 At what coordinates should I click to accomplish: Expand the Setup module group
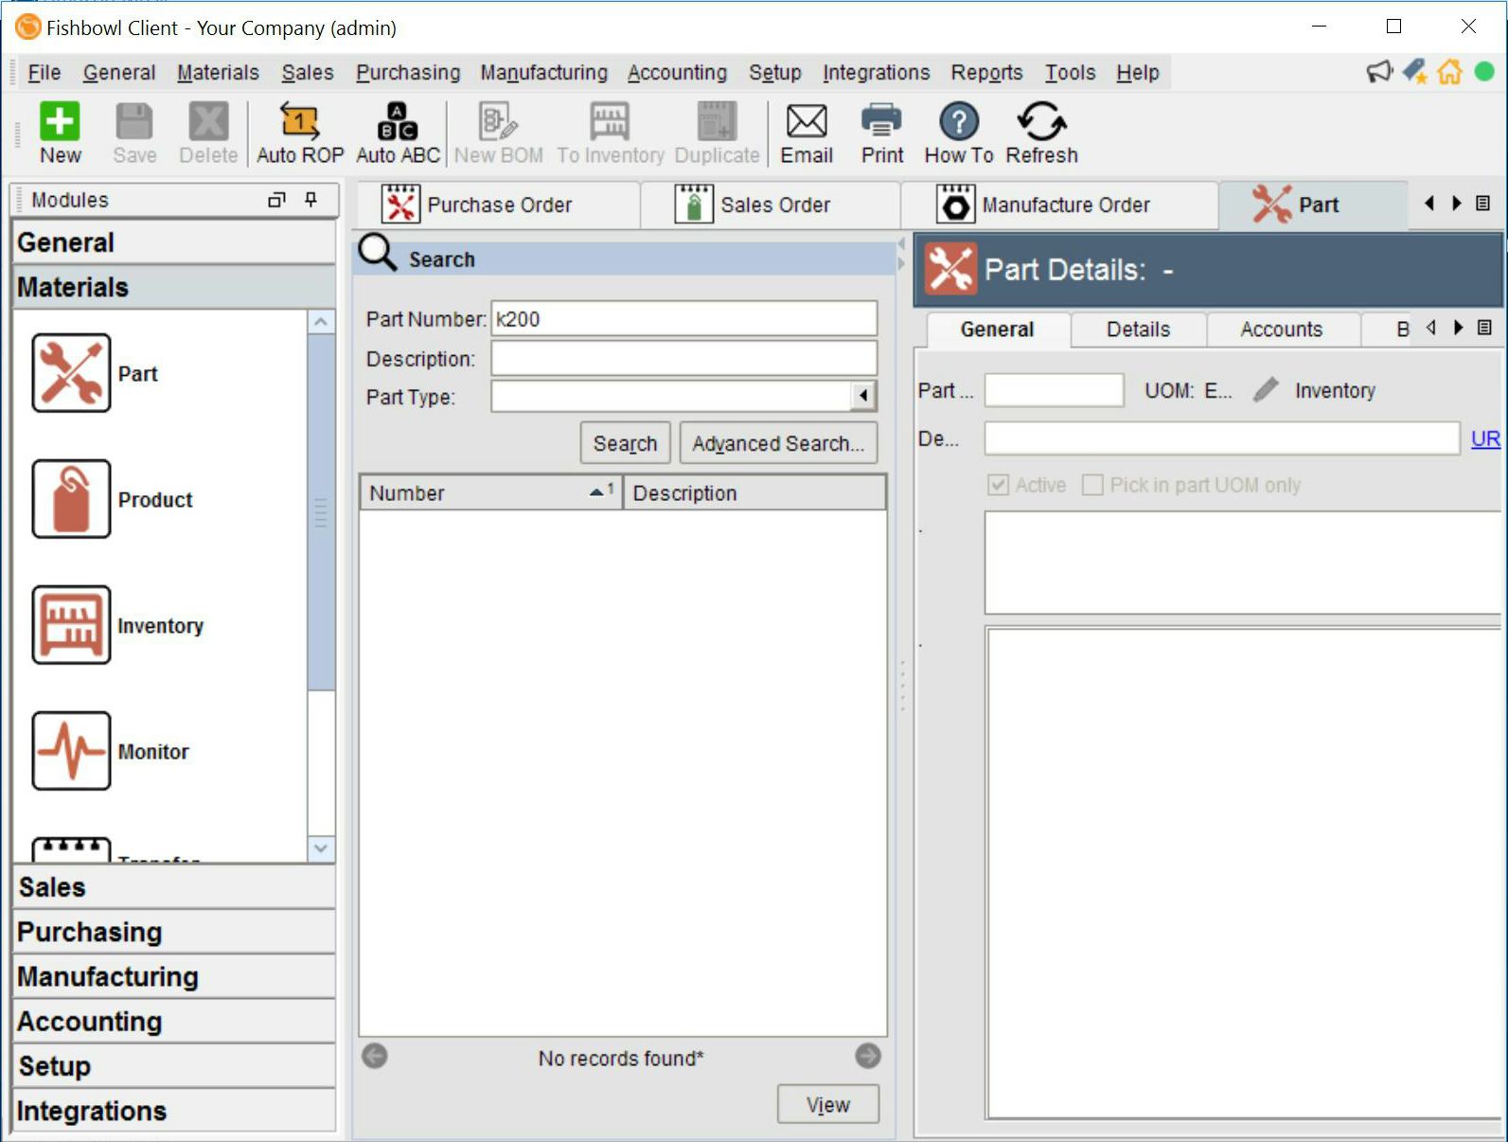174,1065
